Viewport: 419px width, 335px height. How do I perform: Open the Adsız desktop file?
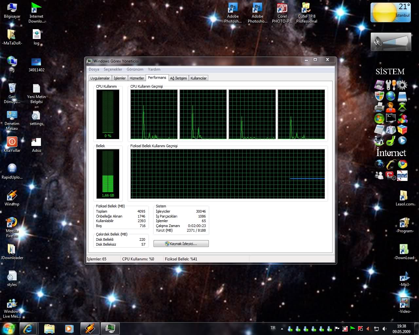coord(36,144)
